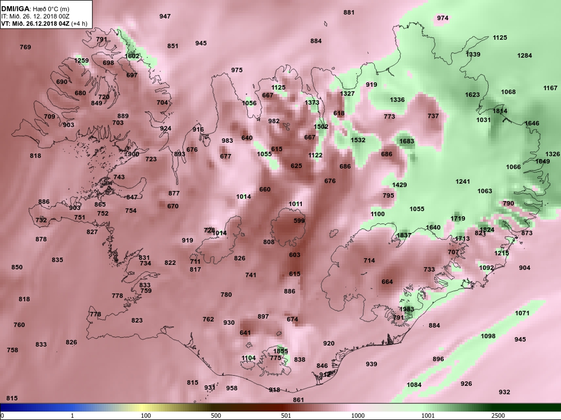
Task: Select the map value 714
Action: 369,260
